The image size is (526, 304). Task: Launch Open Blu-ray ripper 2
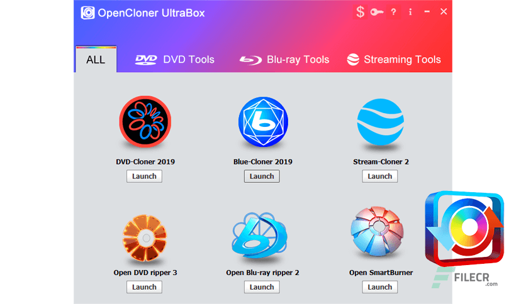[x=262, y=287]
